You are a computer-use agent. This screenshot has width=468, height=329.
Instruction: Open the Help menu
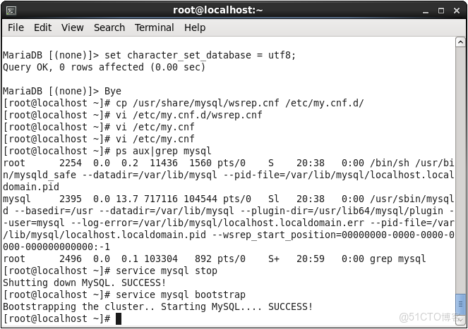(x=195, y=27)
